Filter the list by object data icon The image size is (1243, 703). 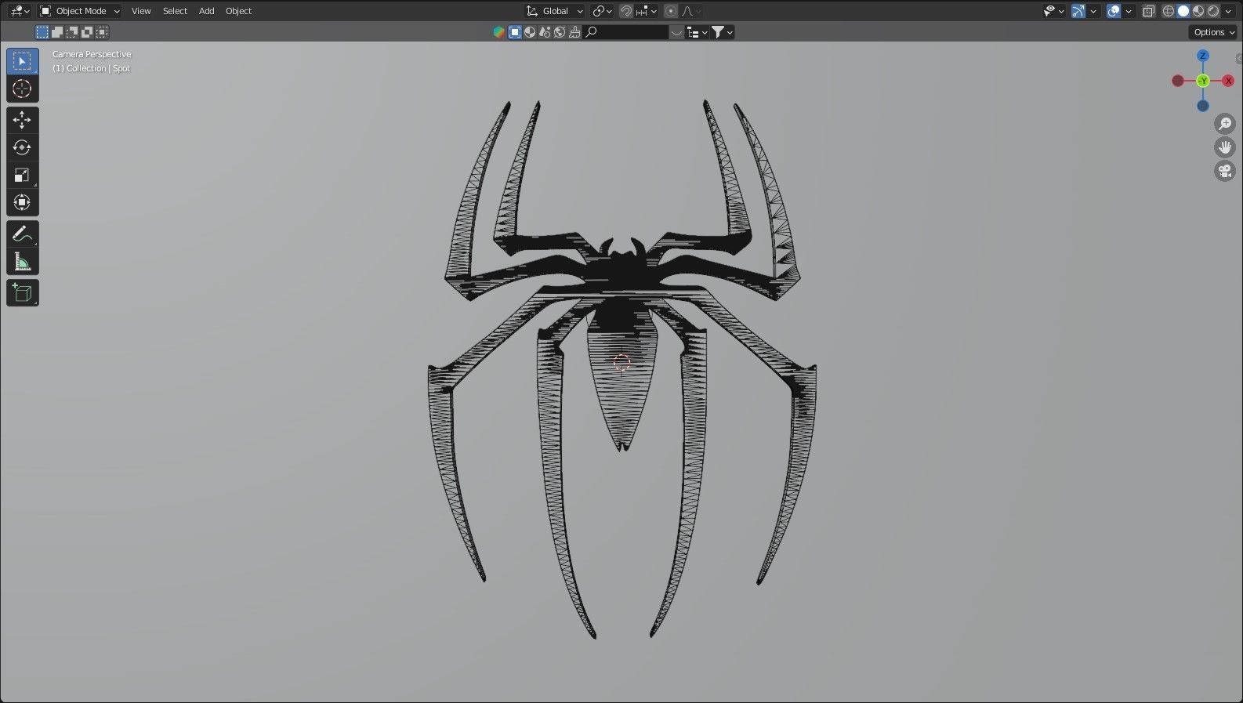tap(515, 32)
